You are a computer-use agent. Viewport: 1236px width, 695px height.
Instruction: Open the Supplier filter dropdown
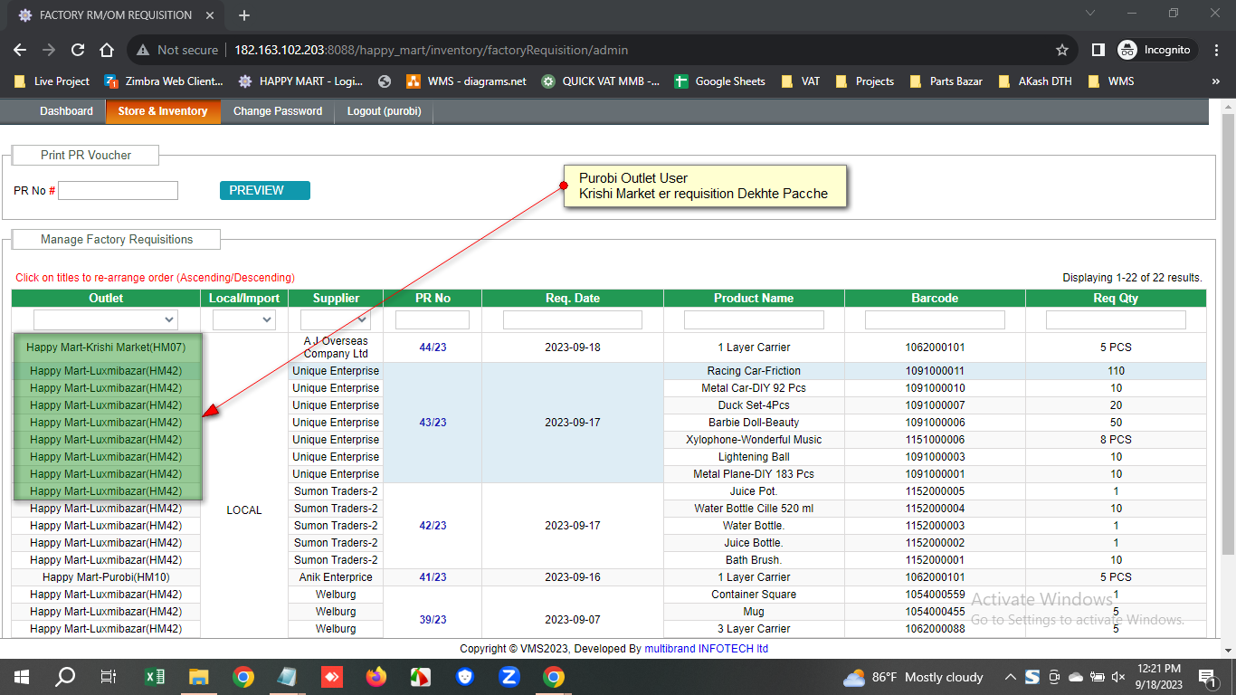(x=336, y=319)
